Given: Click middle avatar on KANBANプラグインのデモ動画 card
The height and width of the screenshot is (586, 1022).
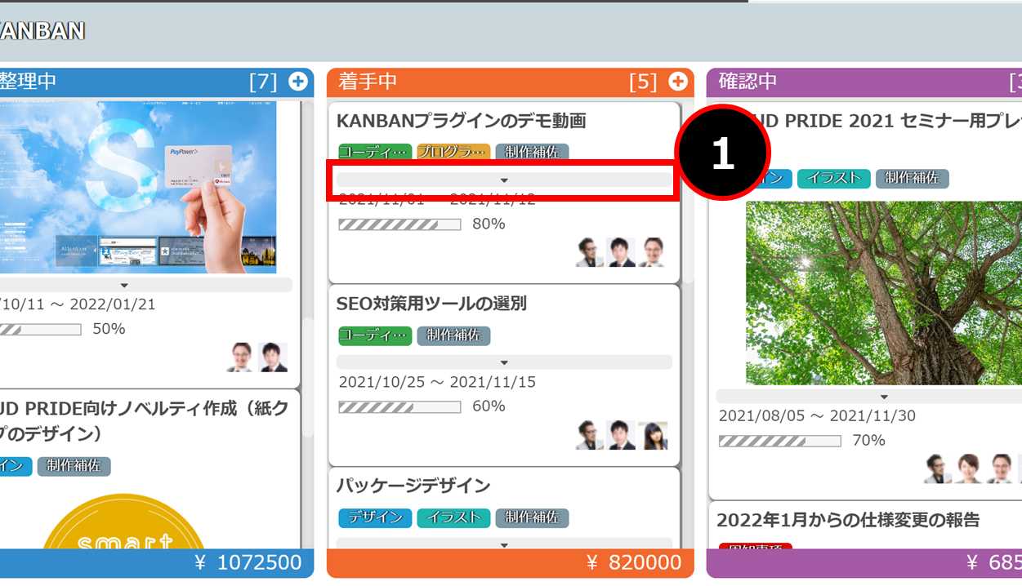Looking at the screenshot, I should point(621,252).
